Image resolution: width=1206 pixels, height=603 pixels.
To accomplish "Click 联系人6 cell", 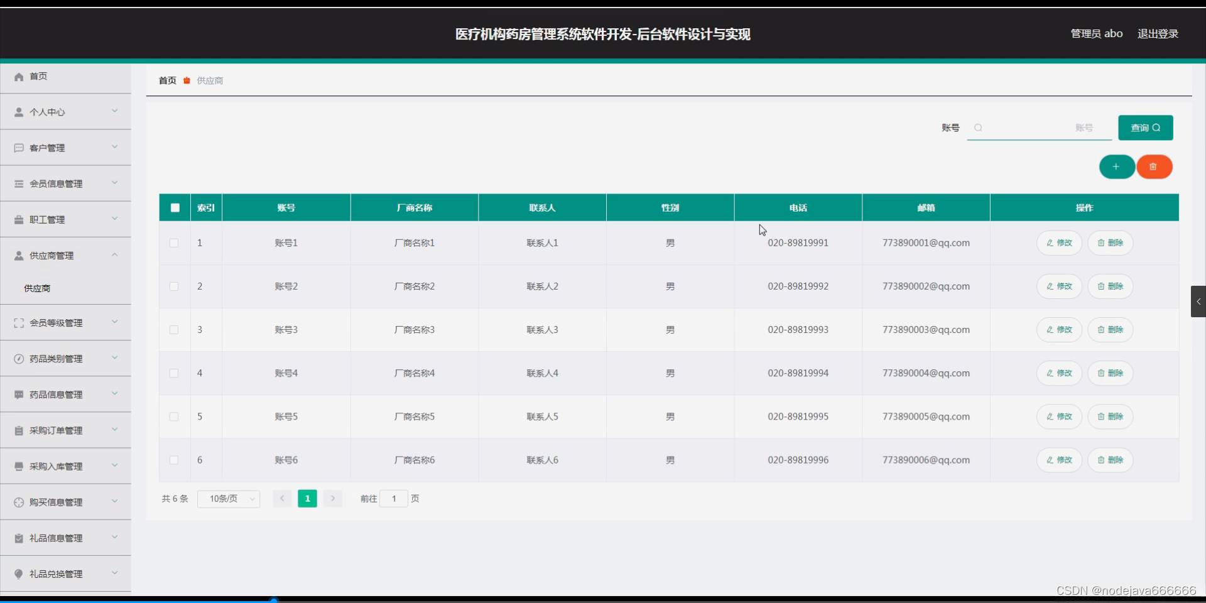I will coord(542,460).
